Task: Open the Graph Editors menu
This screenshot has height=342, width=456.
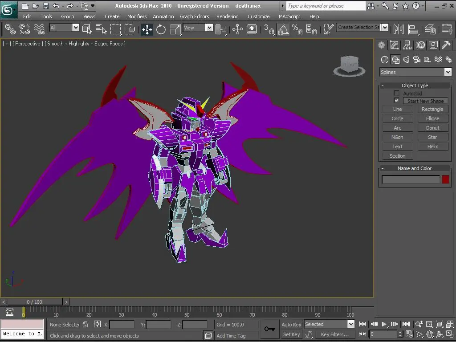Action: pyautogui.click(x=194, y=16)
